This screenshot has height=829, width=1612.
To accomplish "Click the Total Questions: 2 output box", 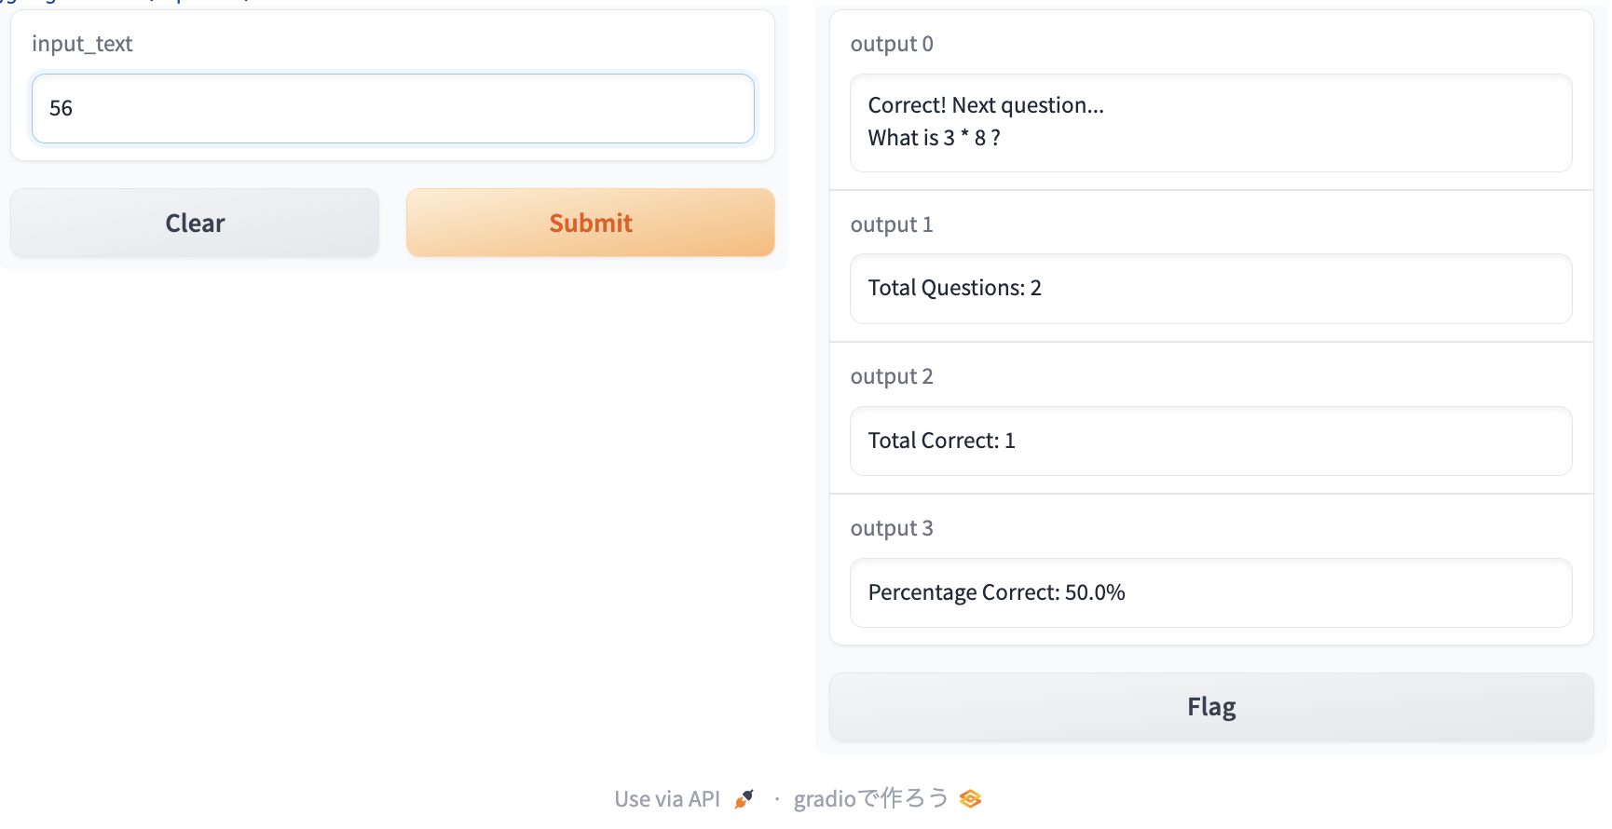I will tap(1210, 289).
